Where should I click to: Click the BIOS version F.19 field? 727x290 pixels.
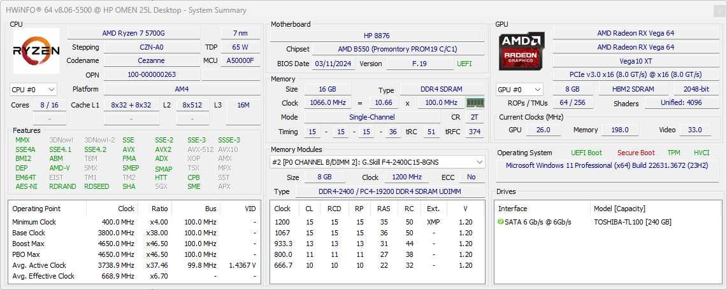tap(420, 64)
